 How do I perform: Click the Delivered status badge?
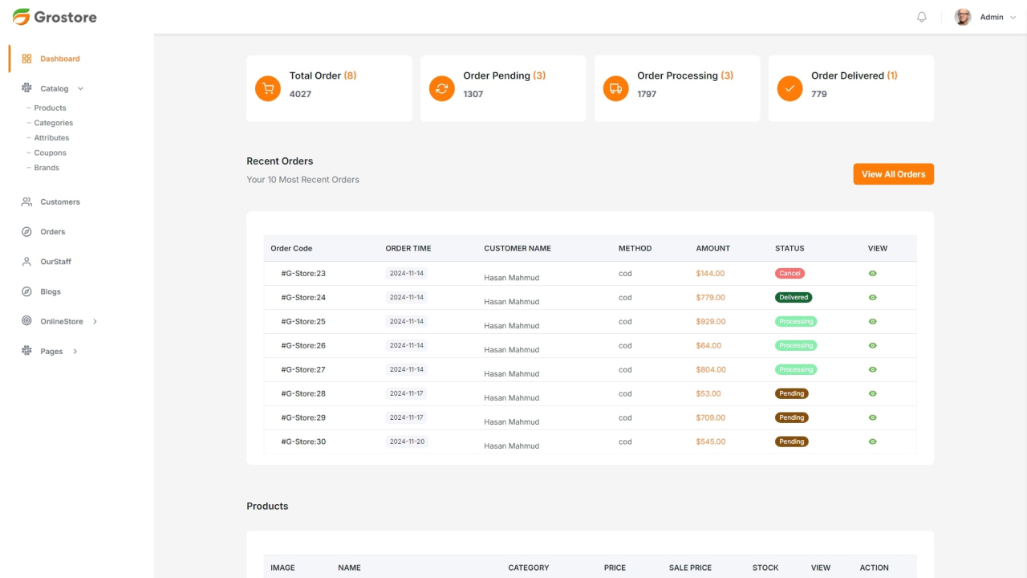pyautogui.click(x=794, y=298)
